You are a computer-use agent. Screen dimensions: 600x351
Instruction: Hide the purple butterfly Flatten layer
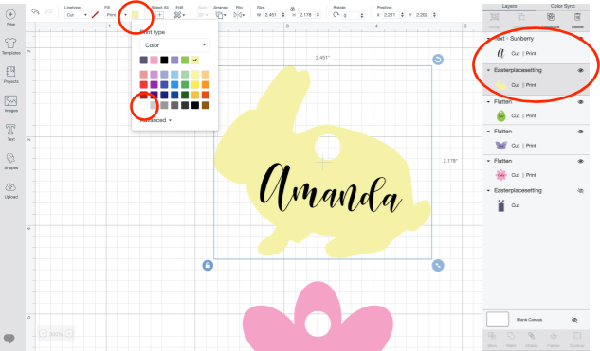[580, 132]
